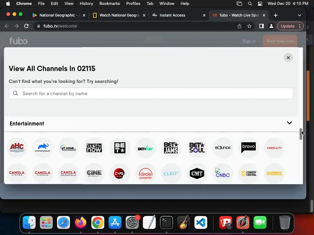Toggle the Chrome side panel
Viewport: 314px width, 235px height.
261,26
